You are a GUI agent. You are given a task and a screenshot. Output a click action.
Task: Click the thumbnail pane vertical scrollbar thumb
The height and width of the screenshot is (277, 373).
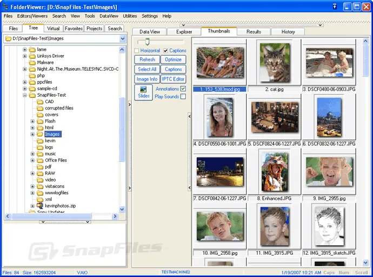click(x=365, y=60)
